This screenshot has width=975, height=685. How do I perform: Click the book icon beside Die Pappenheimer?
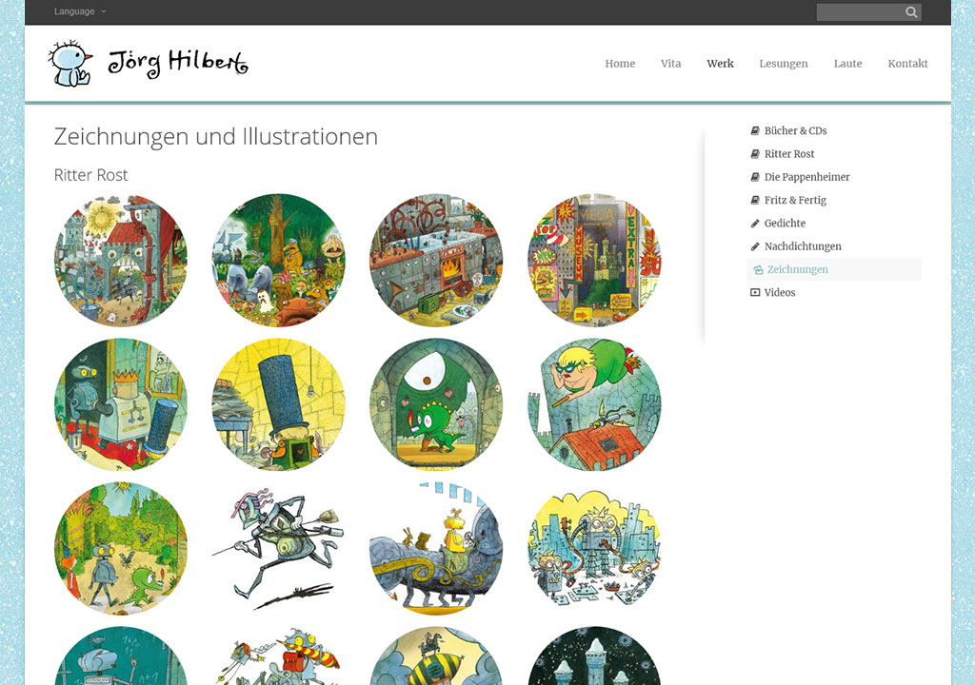tap(755, 177)
